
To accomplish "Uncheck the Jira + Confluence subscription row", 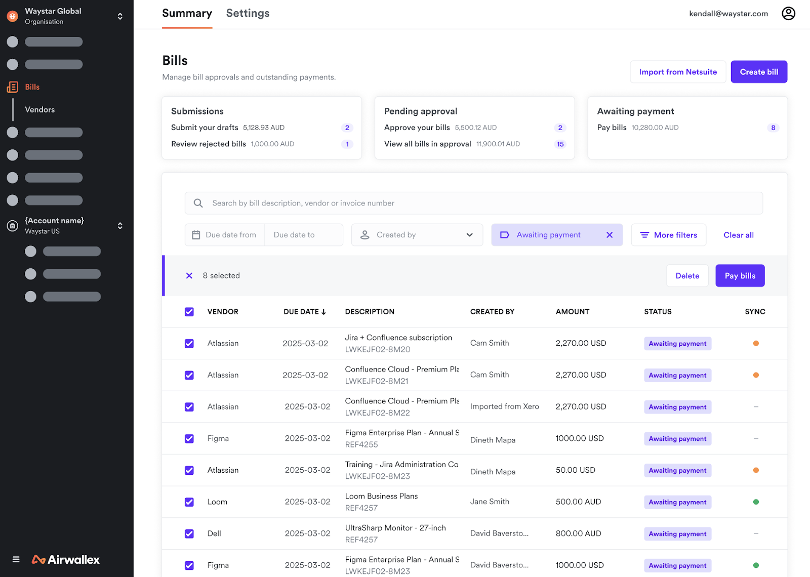I will [x=189, y=344].
